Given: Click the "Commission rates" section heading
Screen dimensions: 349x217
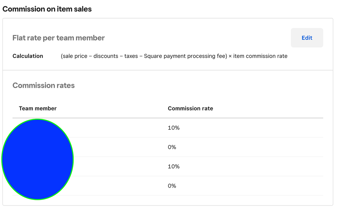Looking at the screenshot, I should pos(43,86).
